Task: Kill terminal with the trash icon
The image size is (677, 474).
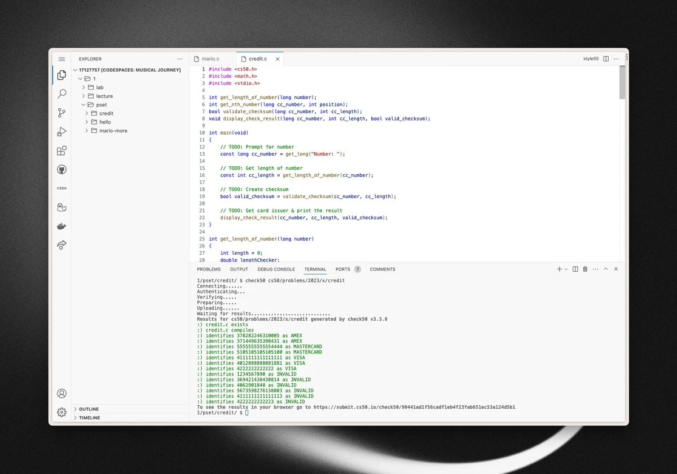Action: tap(585, 269)
